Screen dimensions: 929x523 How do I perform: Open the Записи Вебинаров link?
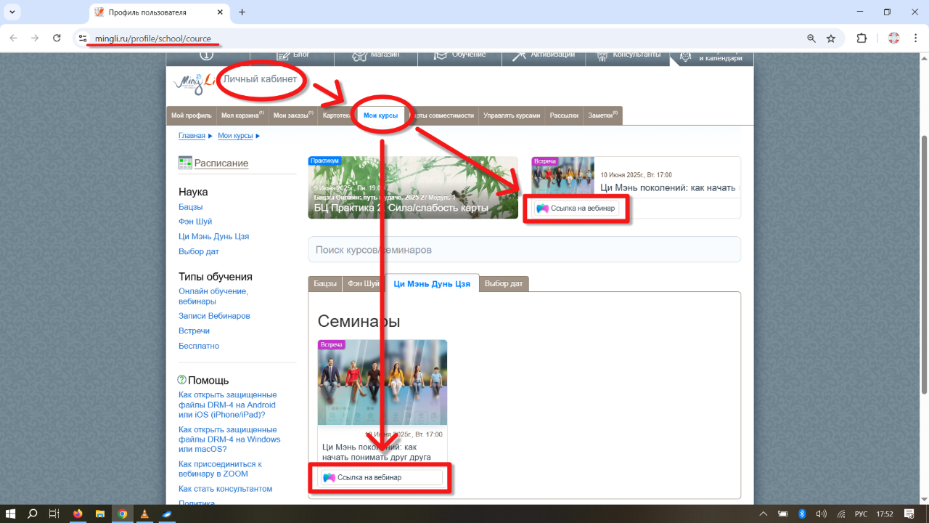point(214,316)
